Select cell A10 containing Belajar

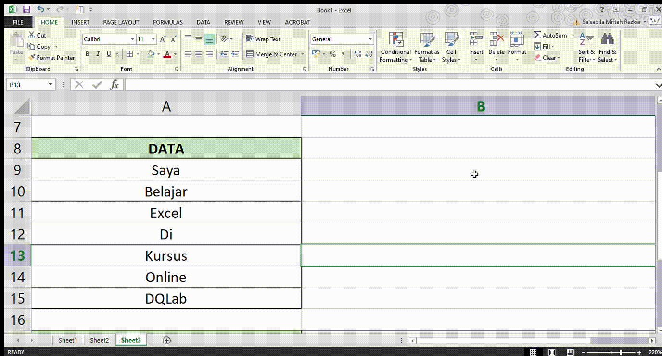tap(166, 191)
